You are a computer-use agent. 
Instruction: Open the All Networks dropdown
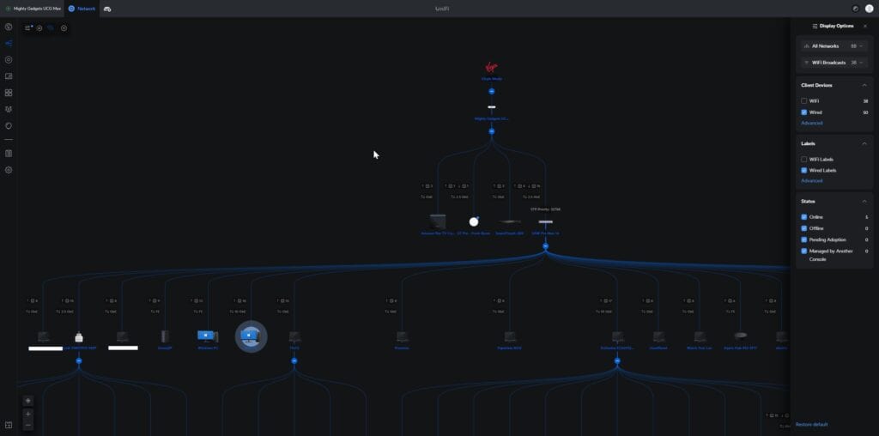point(834,45)
